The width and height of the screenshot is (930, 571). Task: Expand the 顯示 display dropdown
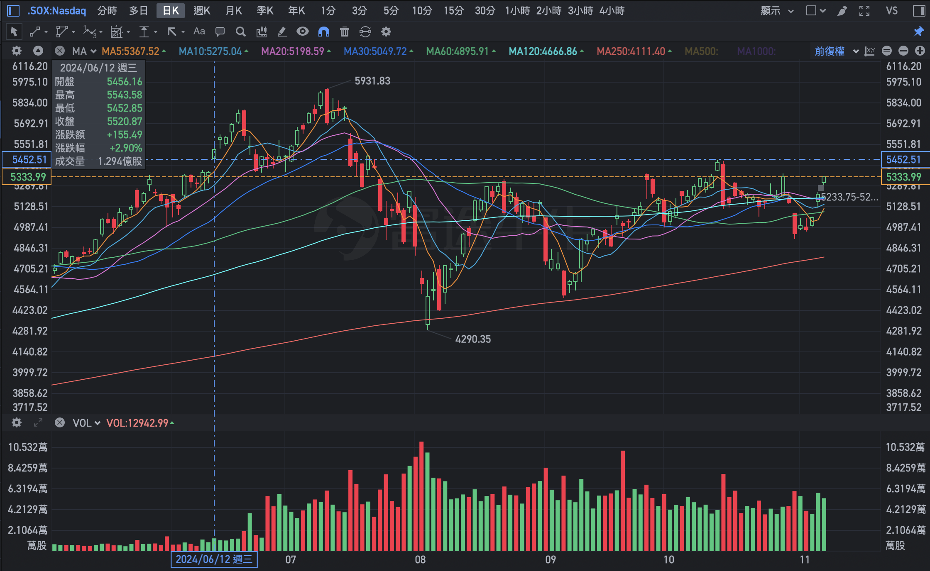click(776, 11)
